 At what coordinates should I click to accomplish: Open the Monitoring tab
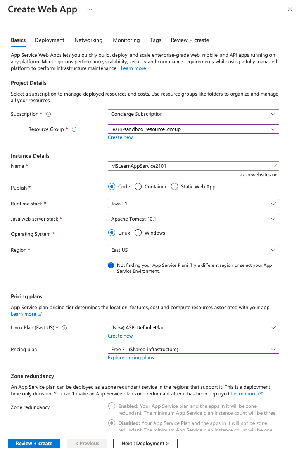pos(126,40)
